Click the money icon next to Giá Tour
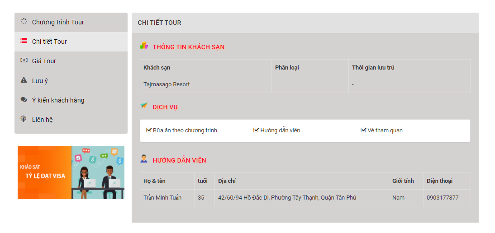This screenshot has height=233, width=495. click(x=24, y=60)
